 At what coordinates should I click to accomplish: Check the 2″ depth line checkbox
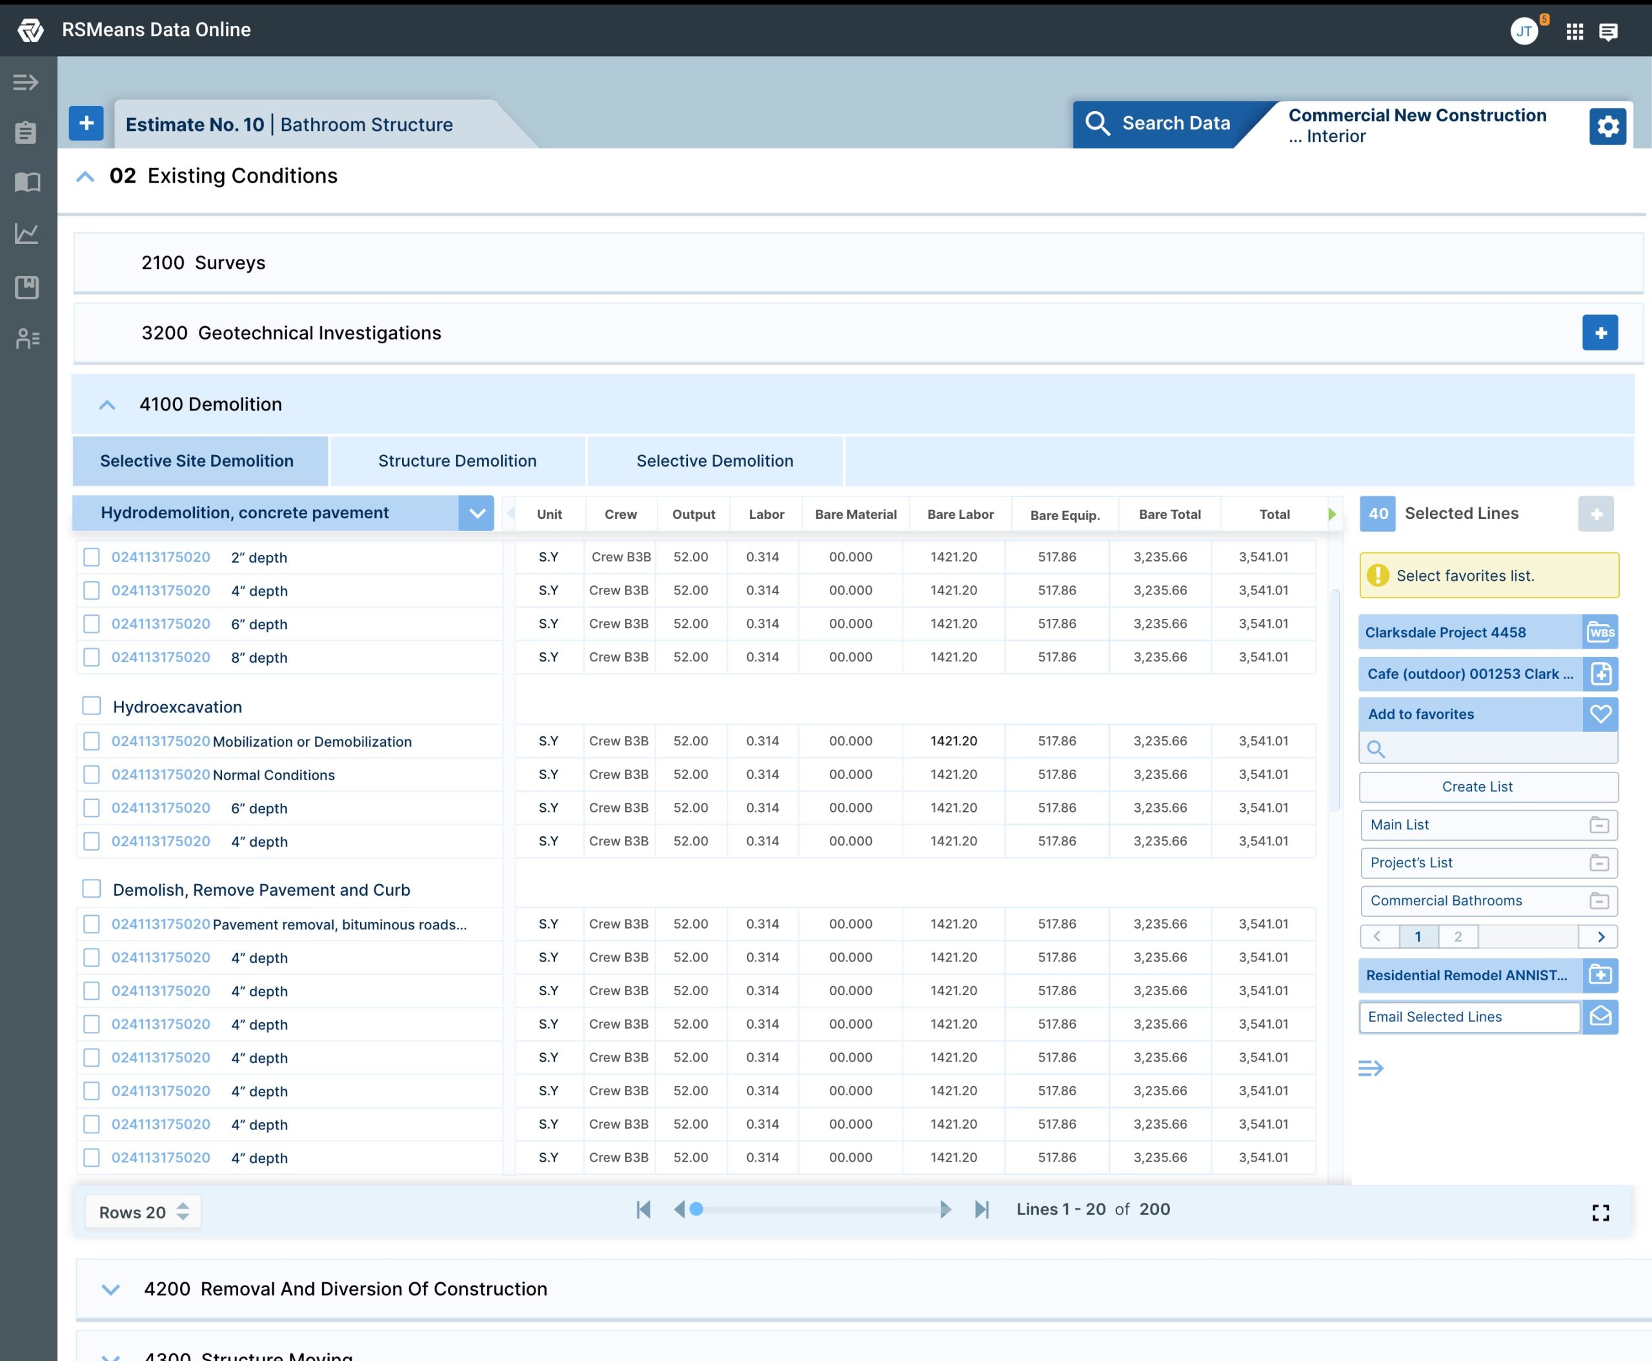[x=92, y=558]
